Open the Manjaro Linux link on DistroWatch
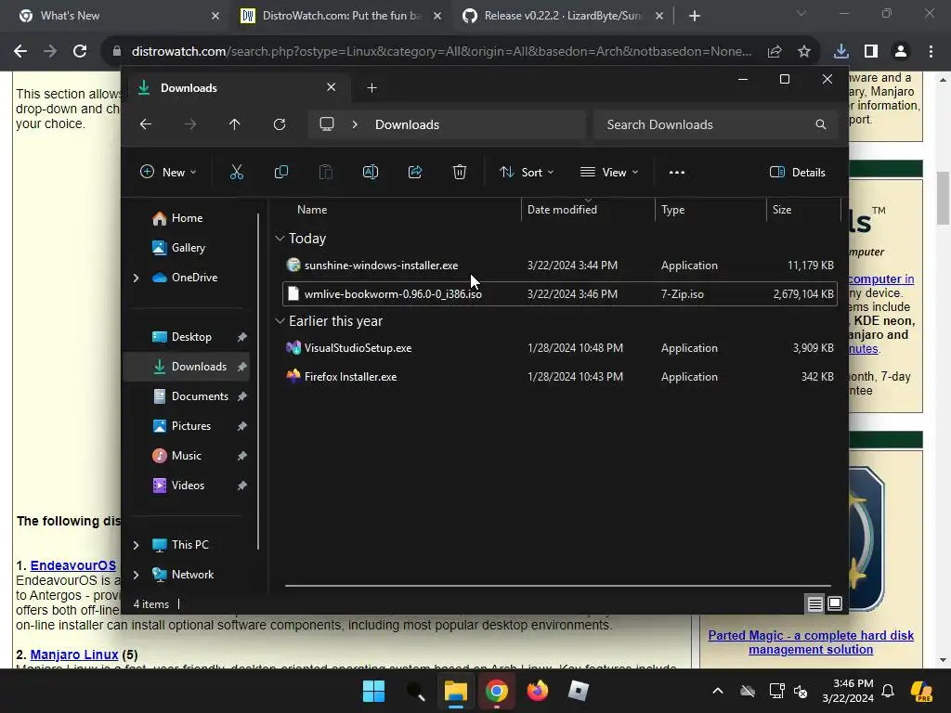 [74, 655]
